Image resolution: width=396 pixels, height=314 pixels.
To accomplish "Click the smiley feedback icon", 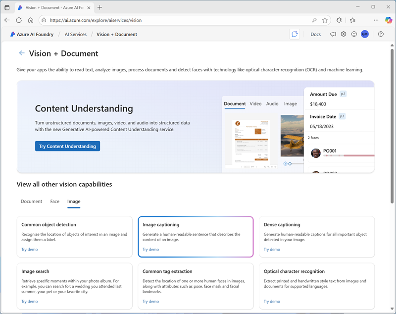I will pyautogui.click(x=354, y=34).
